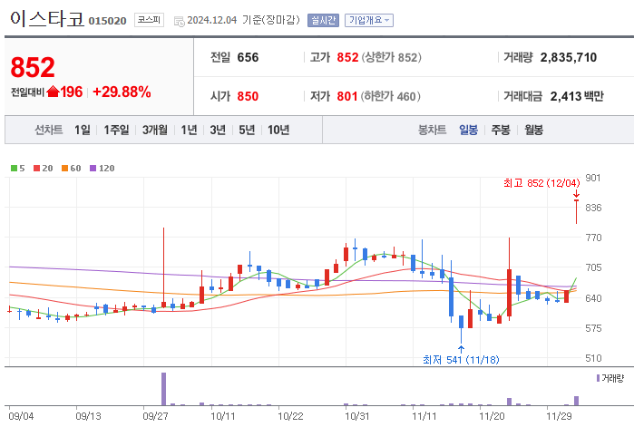Click the orange 60-day moving average swatch
Viewport: 634px width, 427px height.
click(x=64, y=168)
